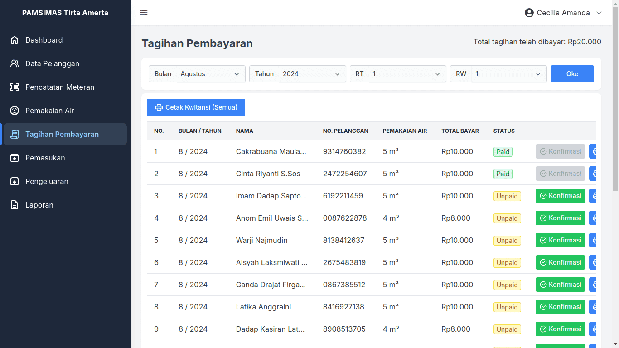Screen dimensions: 619x348
Task: Click Cetak Kwitansi (Semua) button
Action: click(196, 107)
